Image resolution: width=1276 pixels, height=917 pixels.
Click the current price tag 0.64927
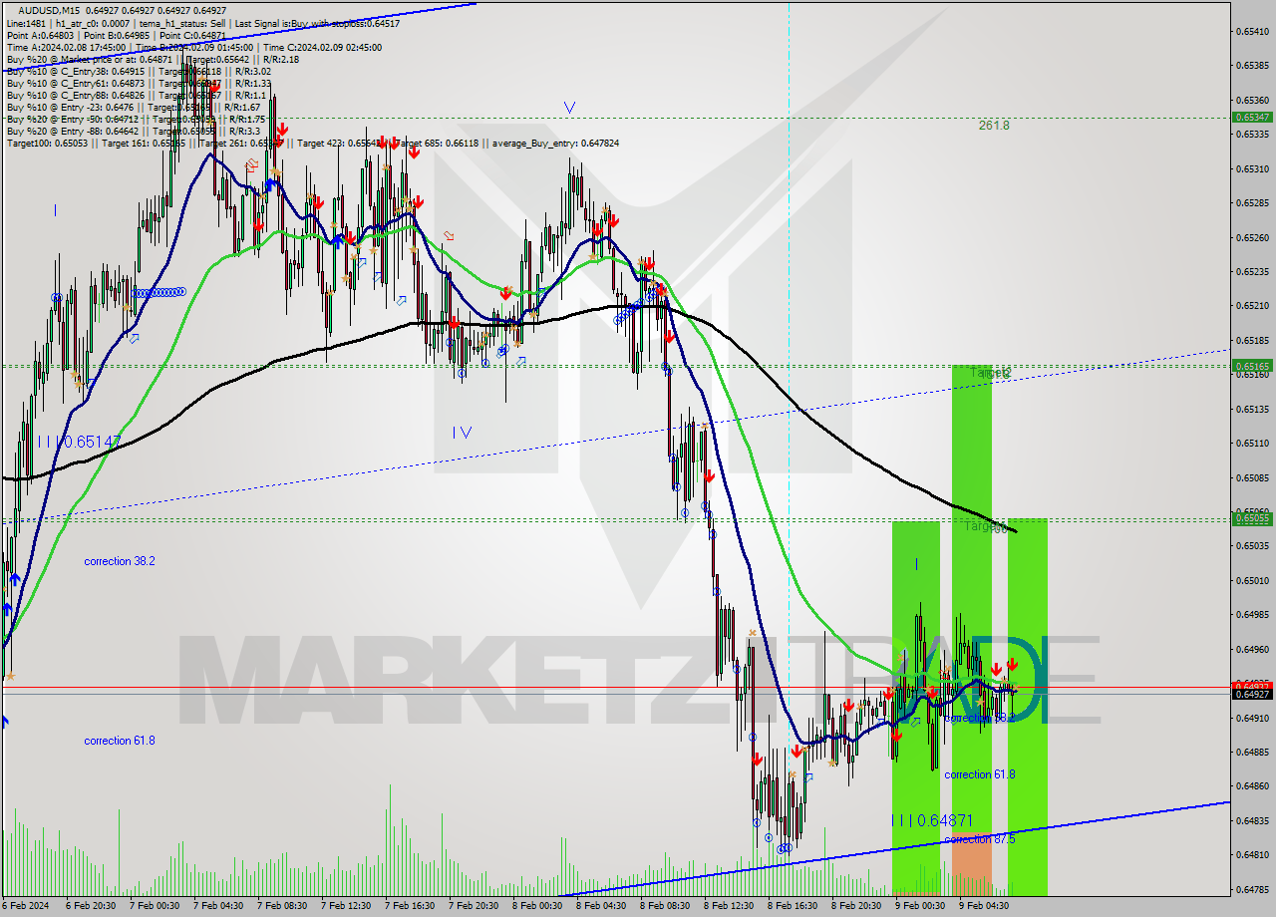point(1252,694)
